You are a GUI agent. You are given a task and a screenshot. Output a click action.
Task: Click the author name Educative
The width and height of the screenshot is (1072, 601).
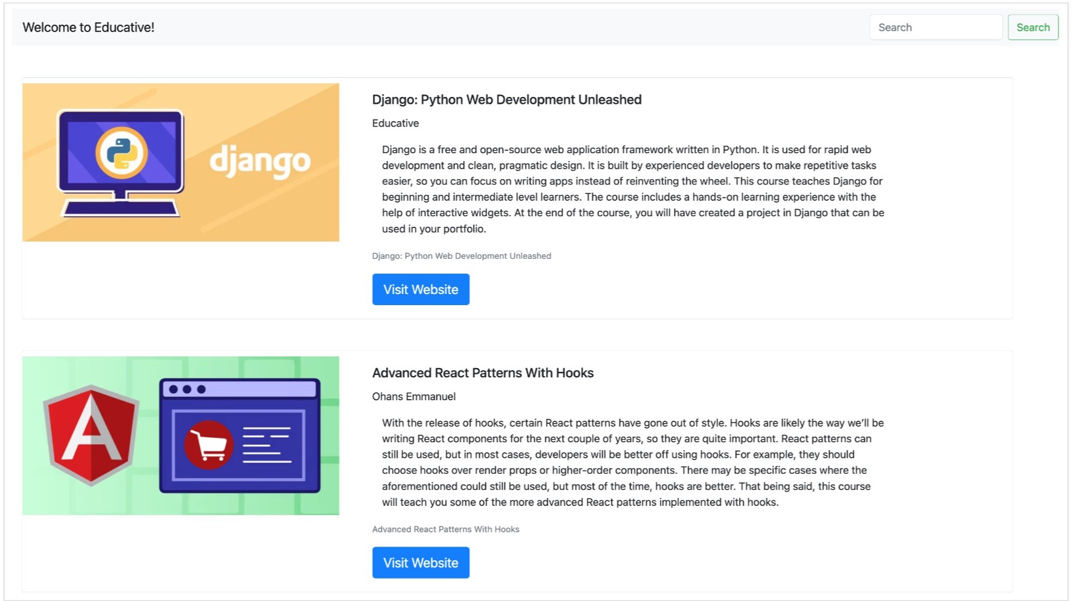click(x=395, y=123)
